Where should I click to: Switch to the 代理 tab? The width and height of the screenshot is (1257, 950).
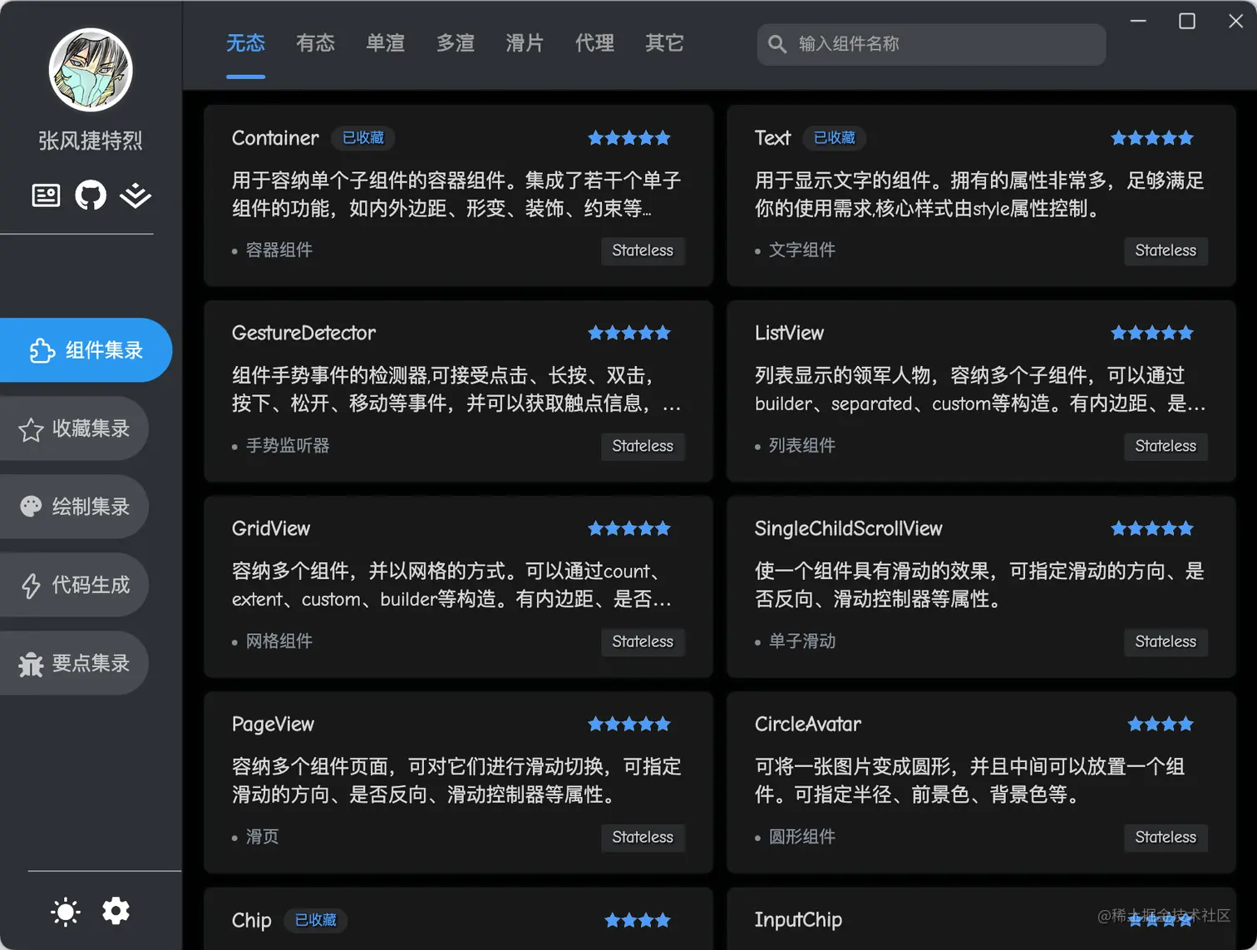click(x=594, y=43)
